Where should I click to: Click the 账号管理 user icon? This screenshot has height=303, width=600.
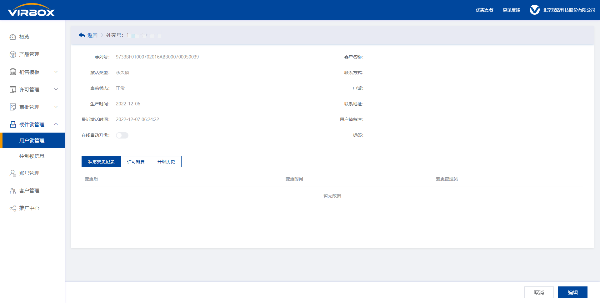tap(13, 173)
